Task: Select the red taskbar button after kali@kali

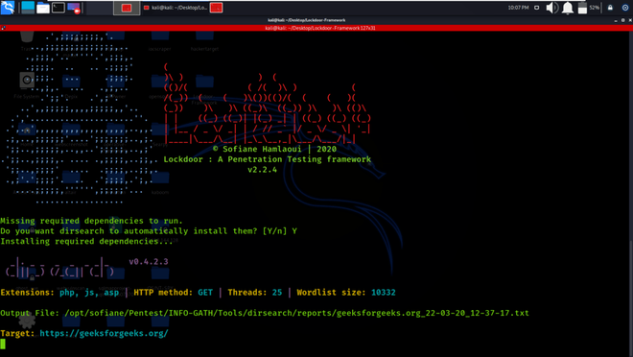Action: [216, 8]
